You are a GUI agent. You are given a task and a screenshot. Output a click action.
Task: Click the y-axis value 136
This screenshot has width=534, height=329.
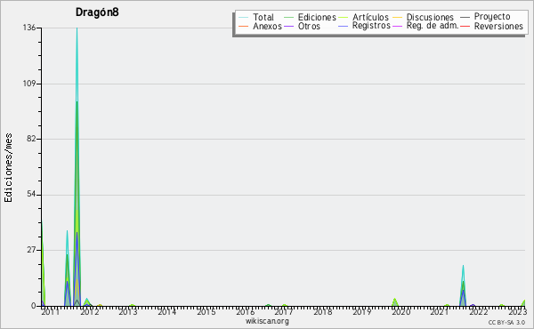(x=29, y=28)
